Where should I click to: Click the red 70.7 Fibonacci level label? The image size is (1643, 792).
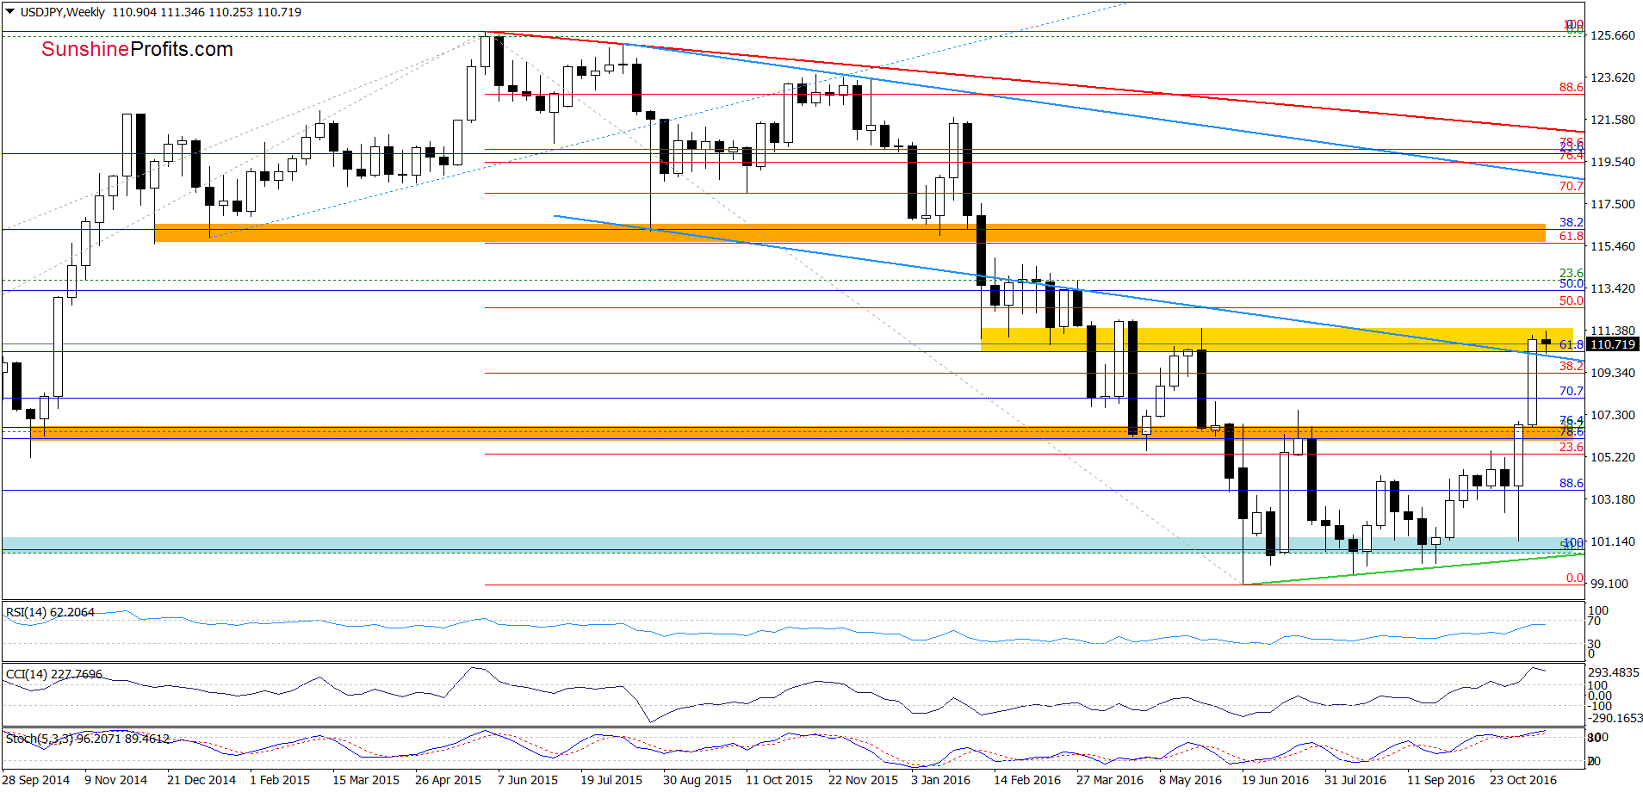[x=1571, y=186]
